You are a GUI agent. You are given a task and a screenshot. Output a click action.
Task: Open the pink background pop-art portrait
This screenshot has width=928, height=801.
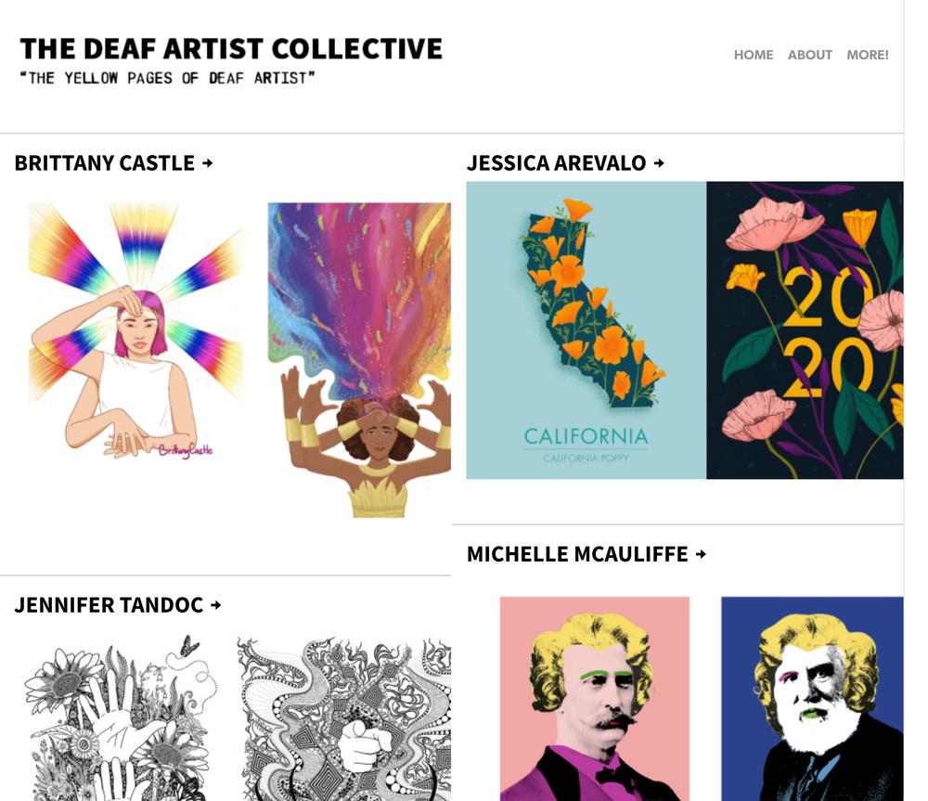[595, 699]
